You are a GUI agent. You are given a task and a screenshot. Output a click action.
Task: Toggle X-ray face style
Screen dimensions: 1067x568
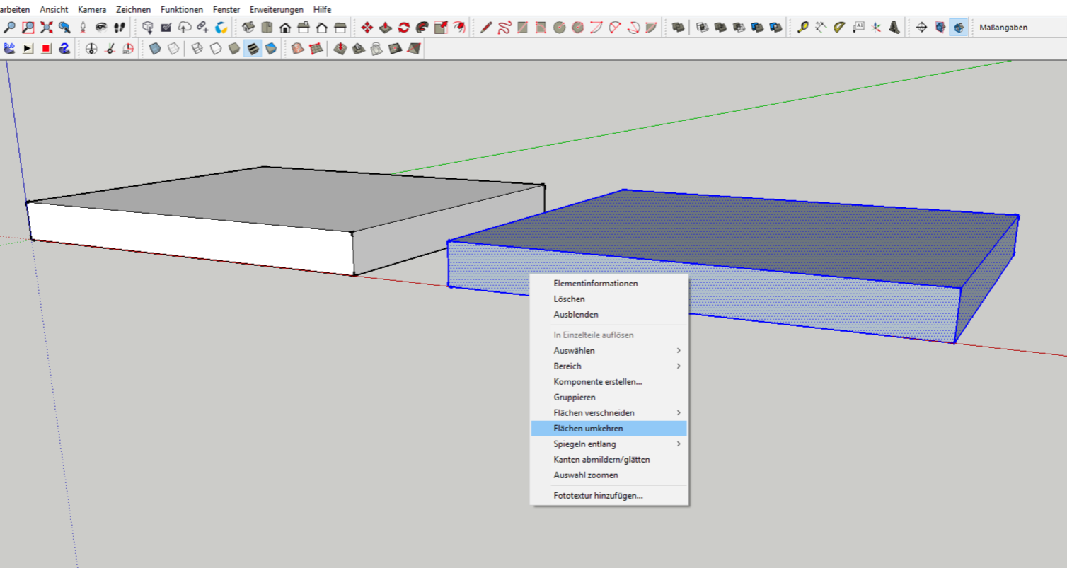(x=155, y=49)
